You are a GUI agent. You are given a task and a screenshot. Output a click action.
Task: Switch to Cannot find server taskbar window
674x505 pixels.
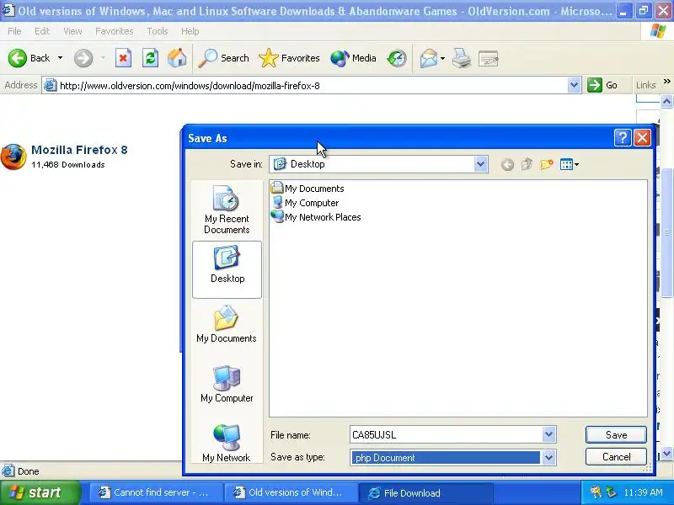[156, 492]
